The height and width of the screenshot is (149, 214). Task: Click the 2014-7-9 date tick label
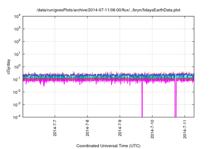(120, 128)
